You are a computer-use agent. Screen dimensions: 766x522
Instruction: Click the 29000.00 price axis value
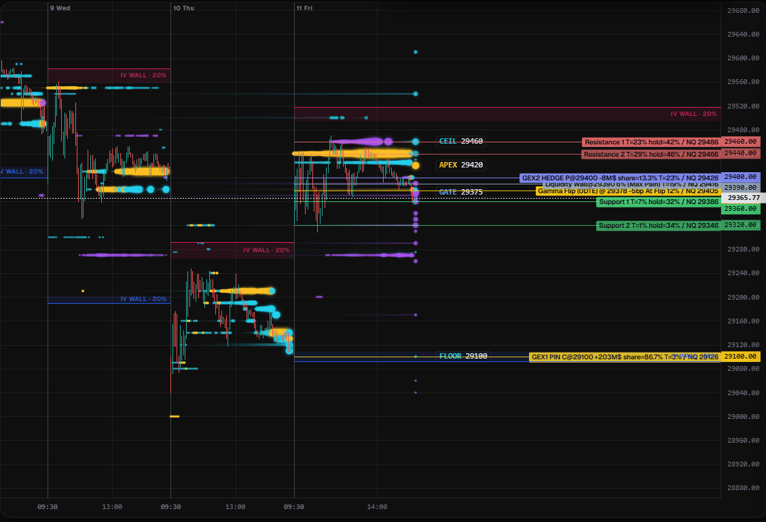[x=743, y=417]
